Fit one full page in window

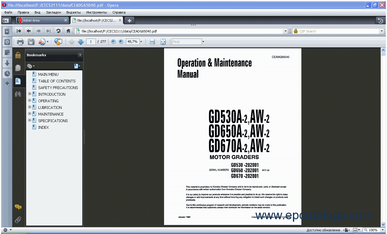(163, 42)
